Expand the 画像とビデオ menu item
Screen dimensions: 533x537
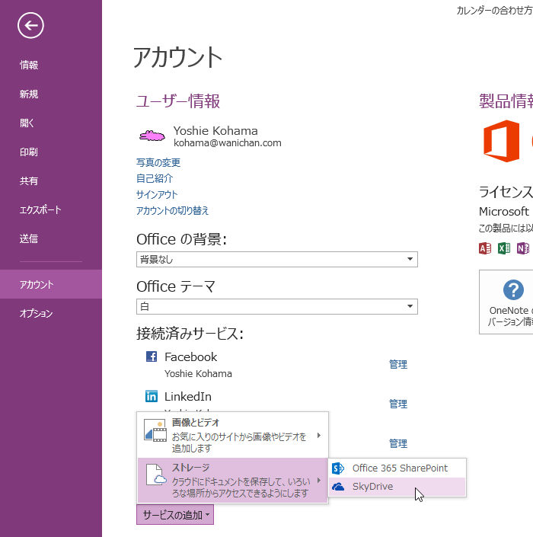coord(233,435)
